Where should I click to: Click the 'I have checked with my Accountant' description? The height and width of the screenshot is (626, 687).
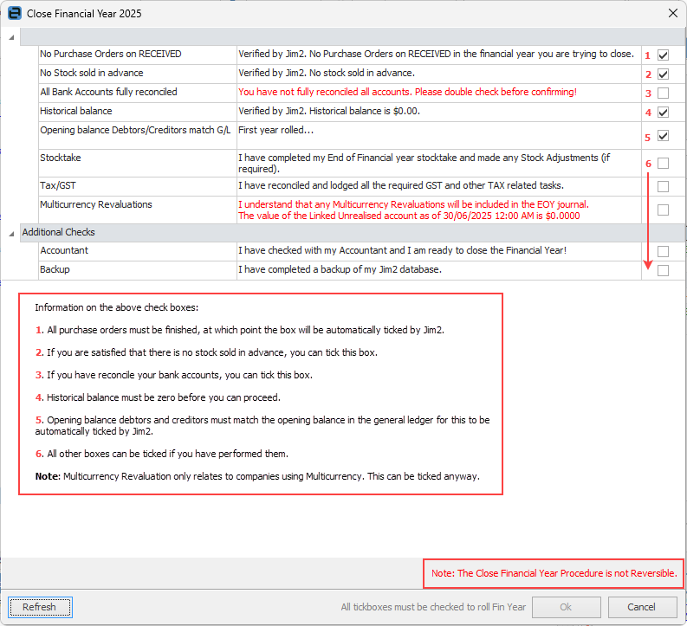coord(402,250)
